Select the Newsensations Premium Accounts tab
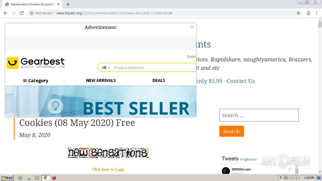 point(32,4)
